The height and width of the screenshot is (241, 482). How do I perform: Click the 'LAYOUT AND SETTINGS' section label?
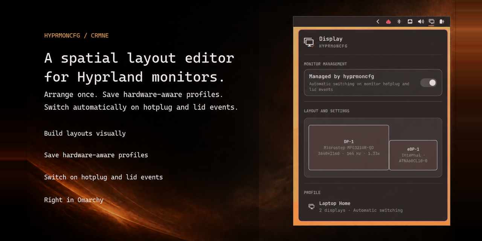326,111
